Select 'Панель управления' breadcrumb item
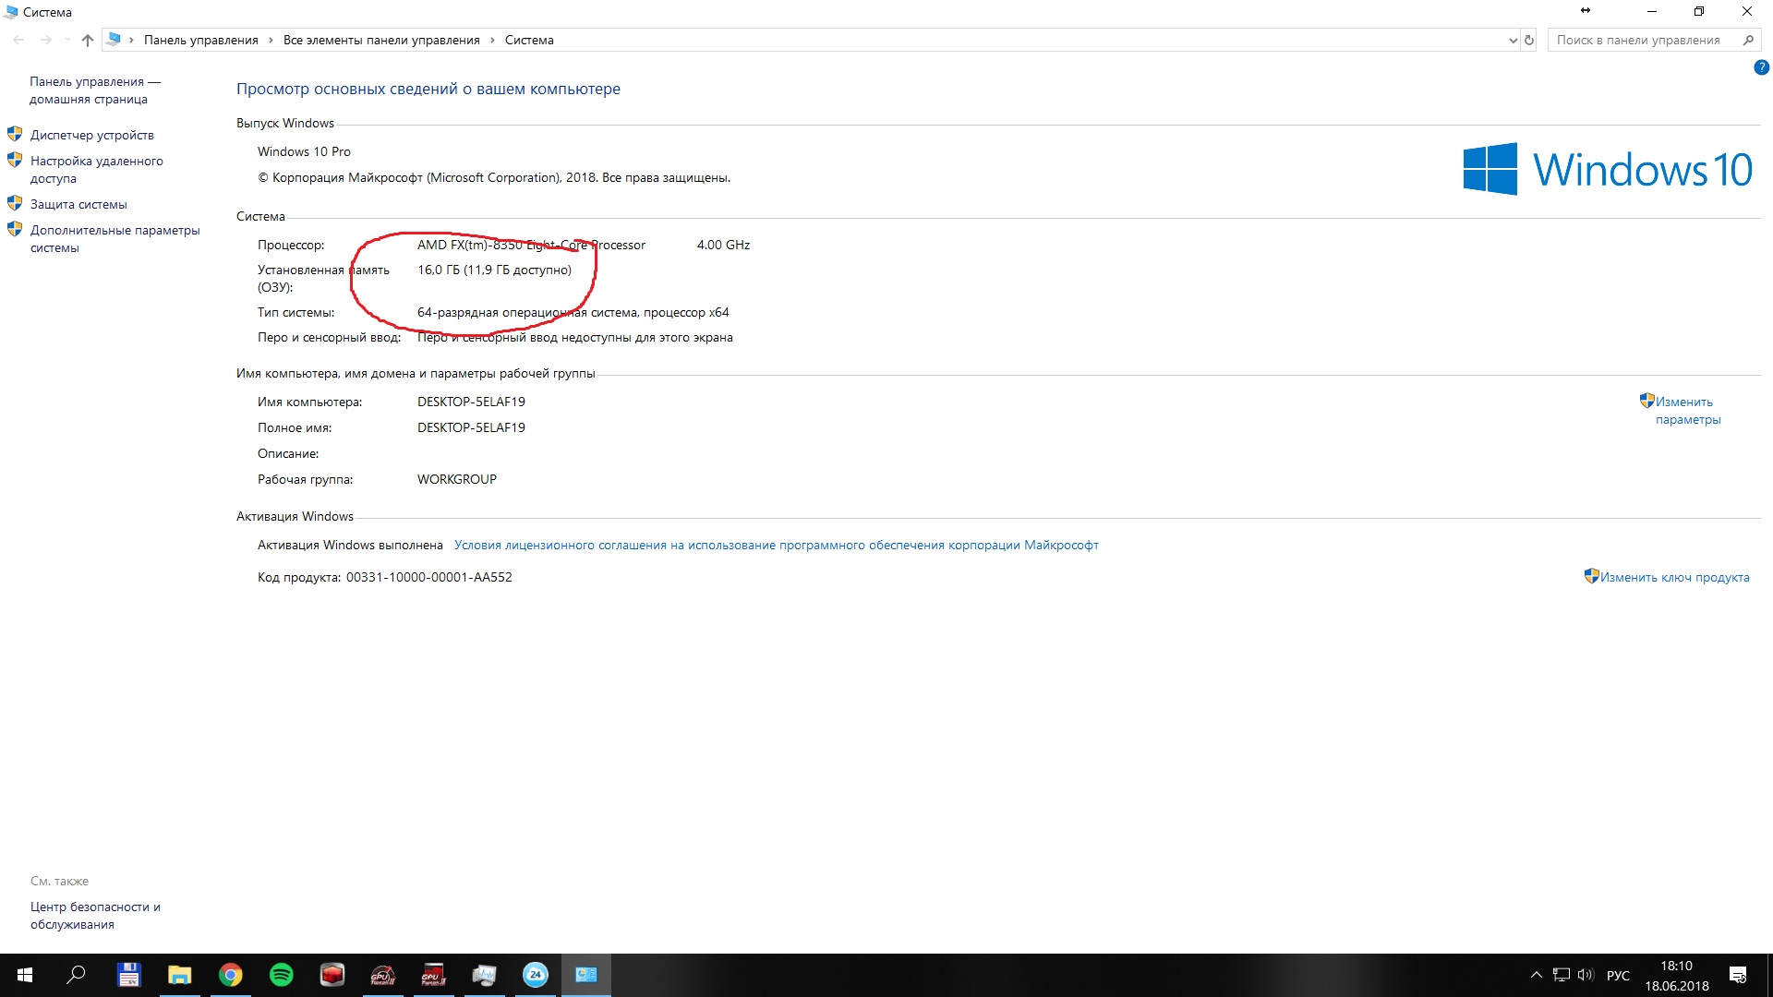The width and height of the screenshot is (1773, 997). click(x=200, y=40)
